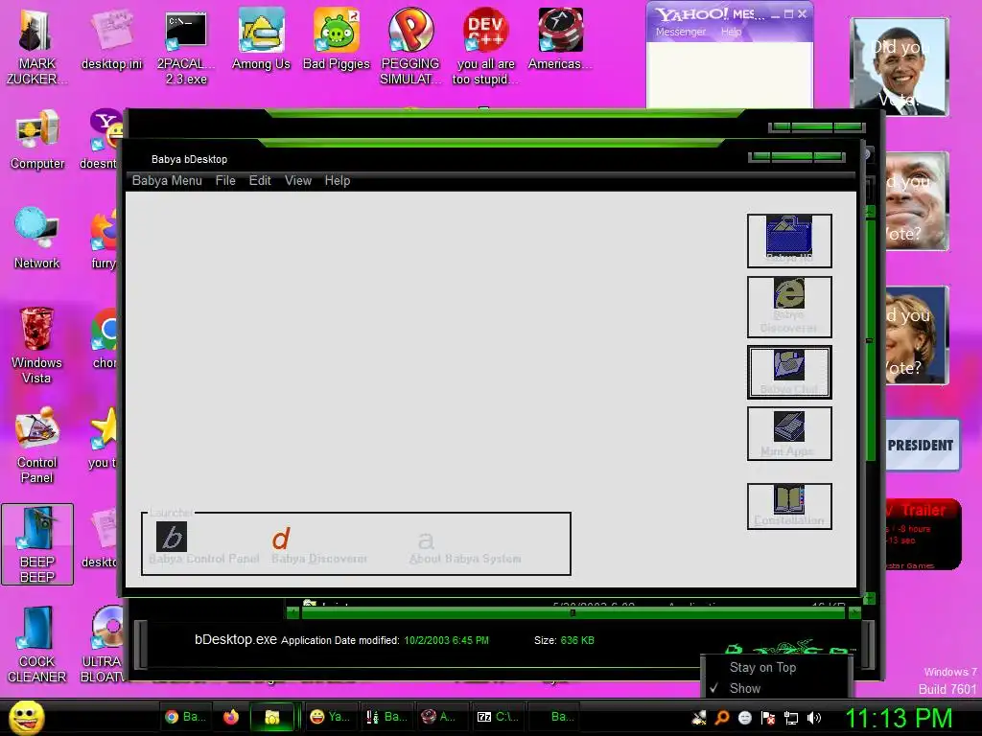Viewport: 982px width, 736px height.
Task: Open the Babya Menu
Action: 167,181
